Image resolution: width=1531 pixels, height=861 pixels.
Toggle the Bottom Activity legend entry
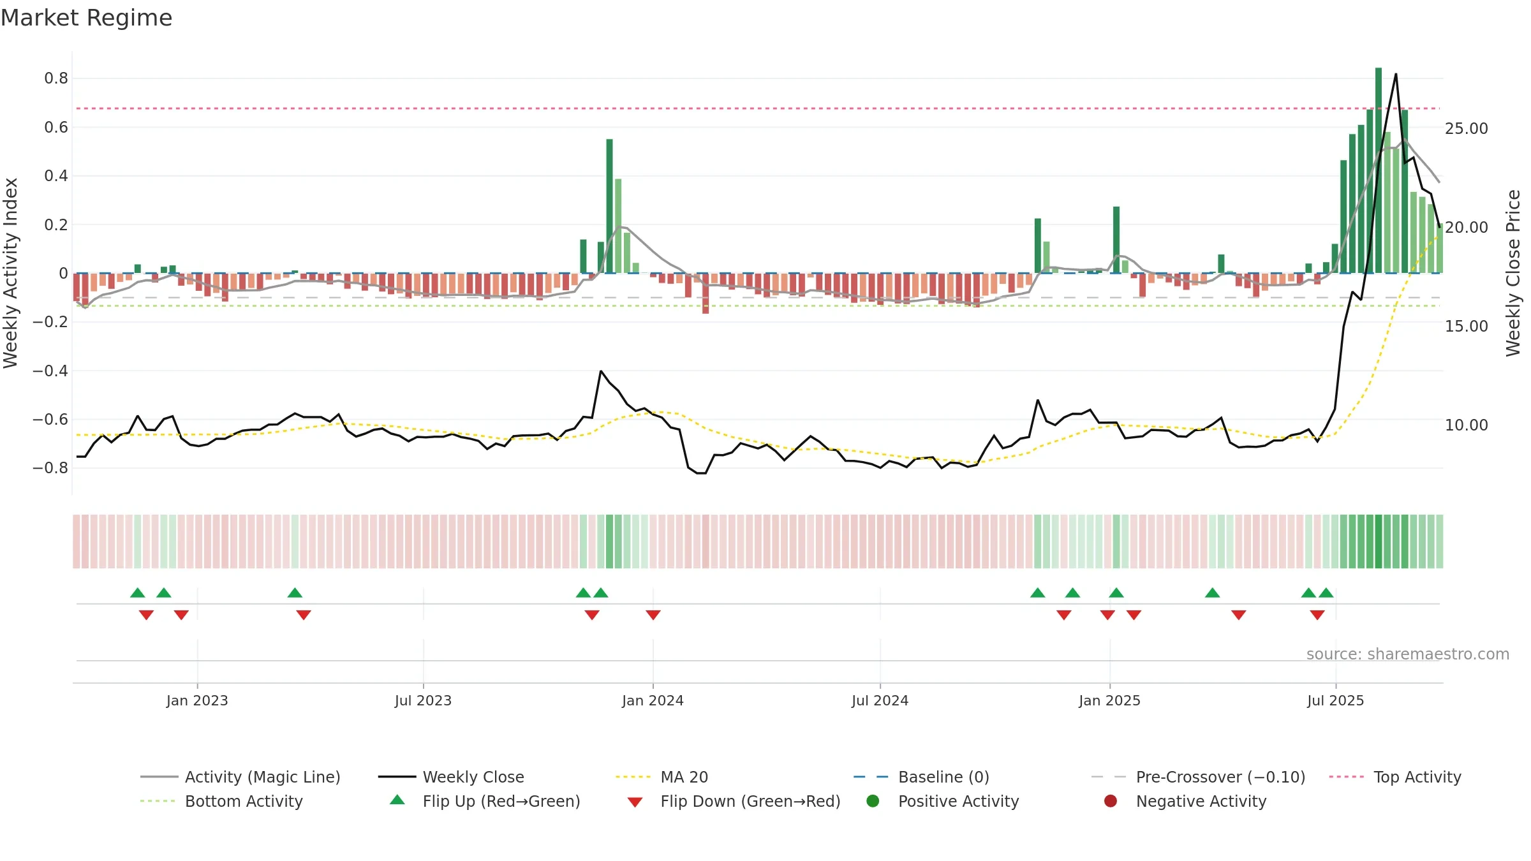click(221, 801)
